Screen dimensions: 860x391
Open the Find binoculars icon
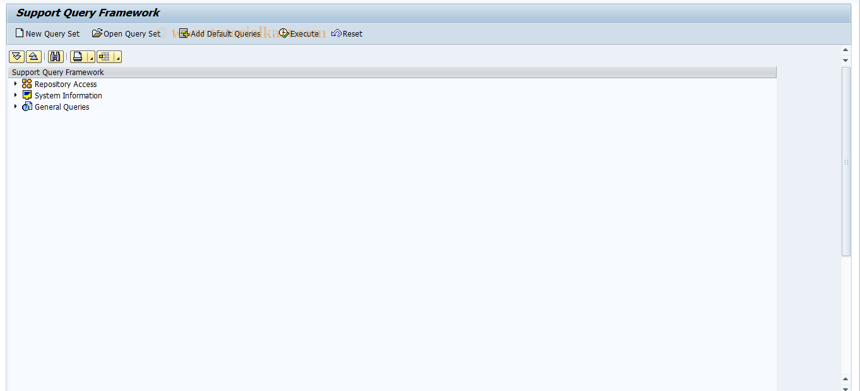[x=56, y=56]
